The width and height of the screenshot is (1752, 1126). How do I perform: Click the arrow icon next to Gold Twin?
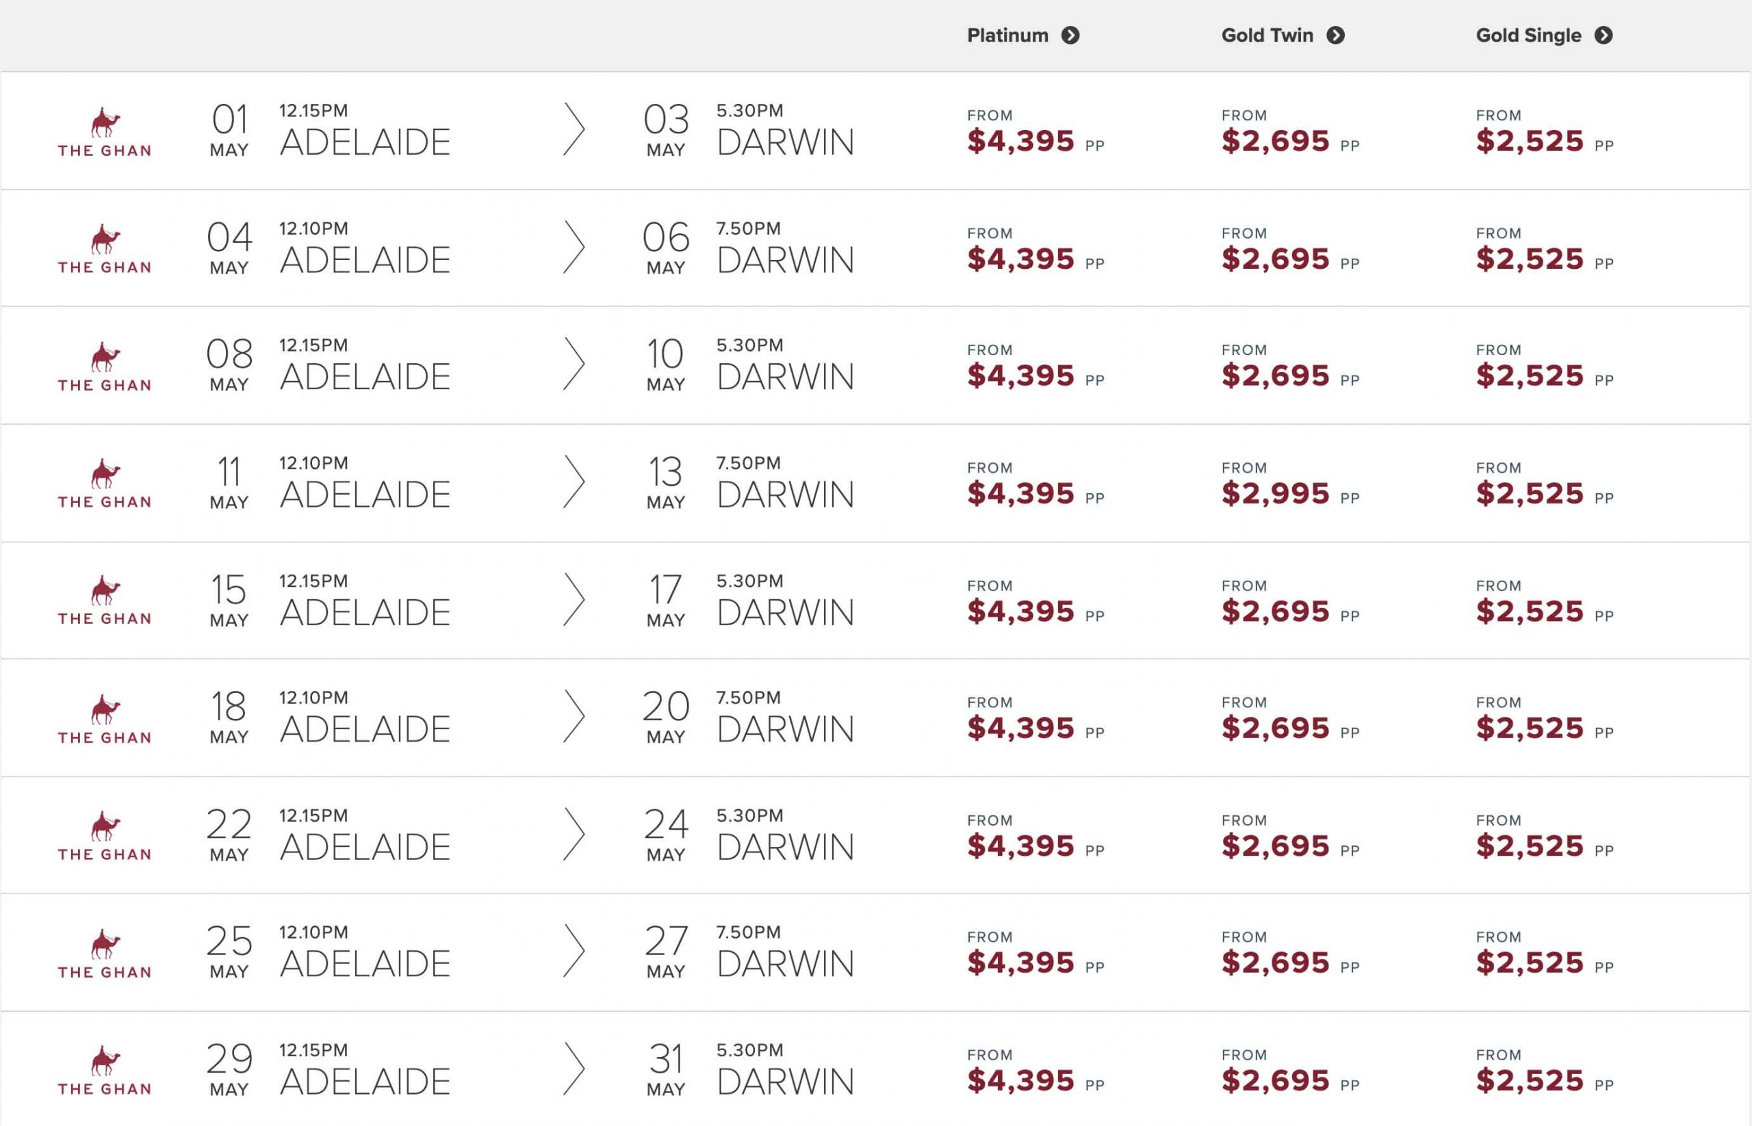pyautogui.click(x=1335, y=35)
